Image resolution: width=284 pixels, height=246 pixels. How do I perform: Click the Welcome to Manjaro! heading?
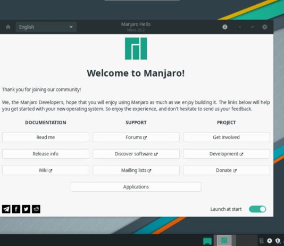coord(136,73)
